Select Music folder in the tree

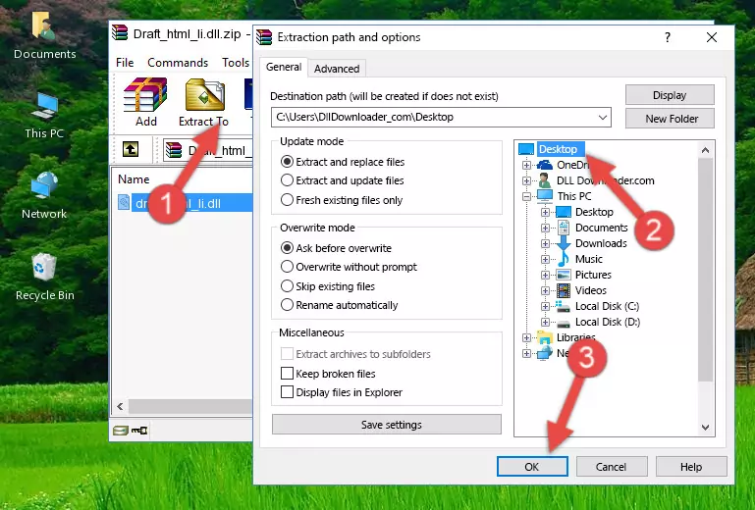click(x=588, y=259)
